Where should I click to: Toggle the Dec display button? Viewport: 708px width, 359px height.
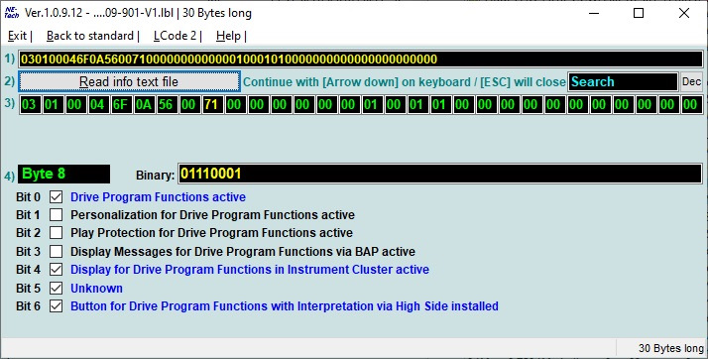692,81
